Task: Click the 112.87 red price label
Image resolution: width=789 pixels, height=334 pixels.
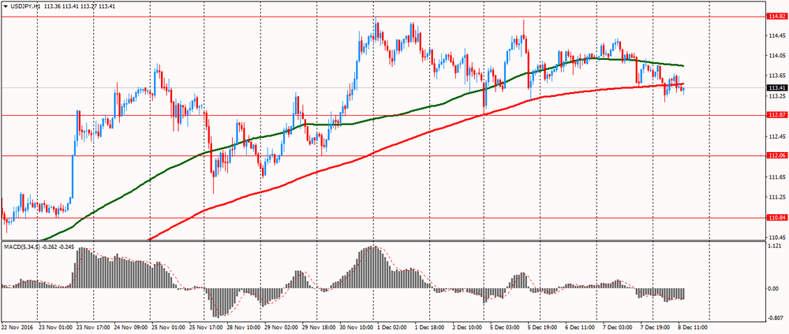Action: 776,115
